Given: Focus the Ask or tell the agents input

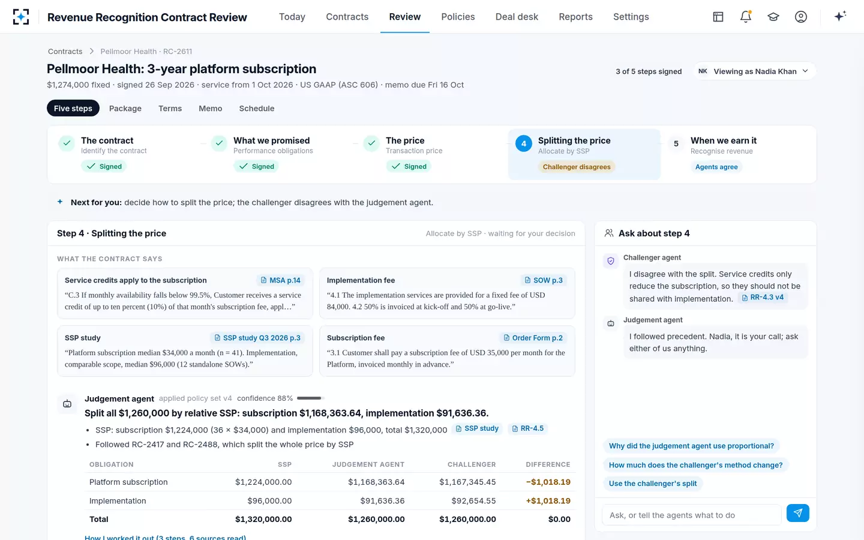Looking at the screenshot, I should click(691, 515).
